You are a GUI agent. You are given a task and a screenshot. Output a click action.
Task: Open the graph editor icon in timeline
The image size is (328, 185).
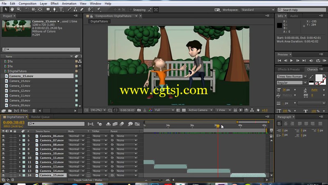[137, 124]
